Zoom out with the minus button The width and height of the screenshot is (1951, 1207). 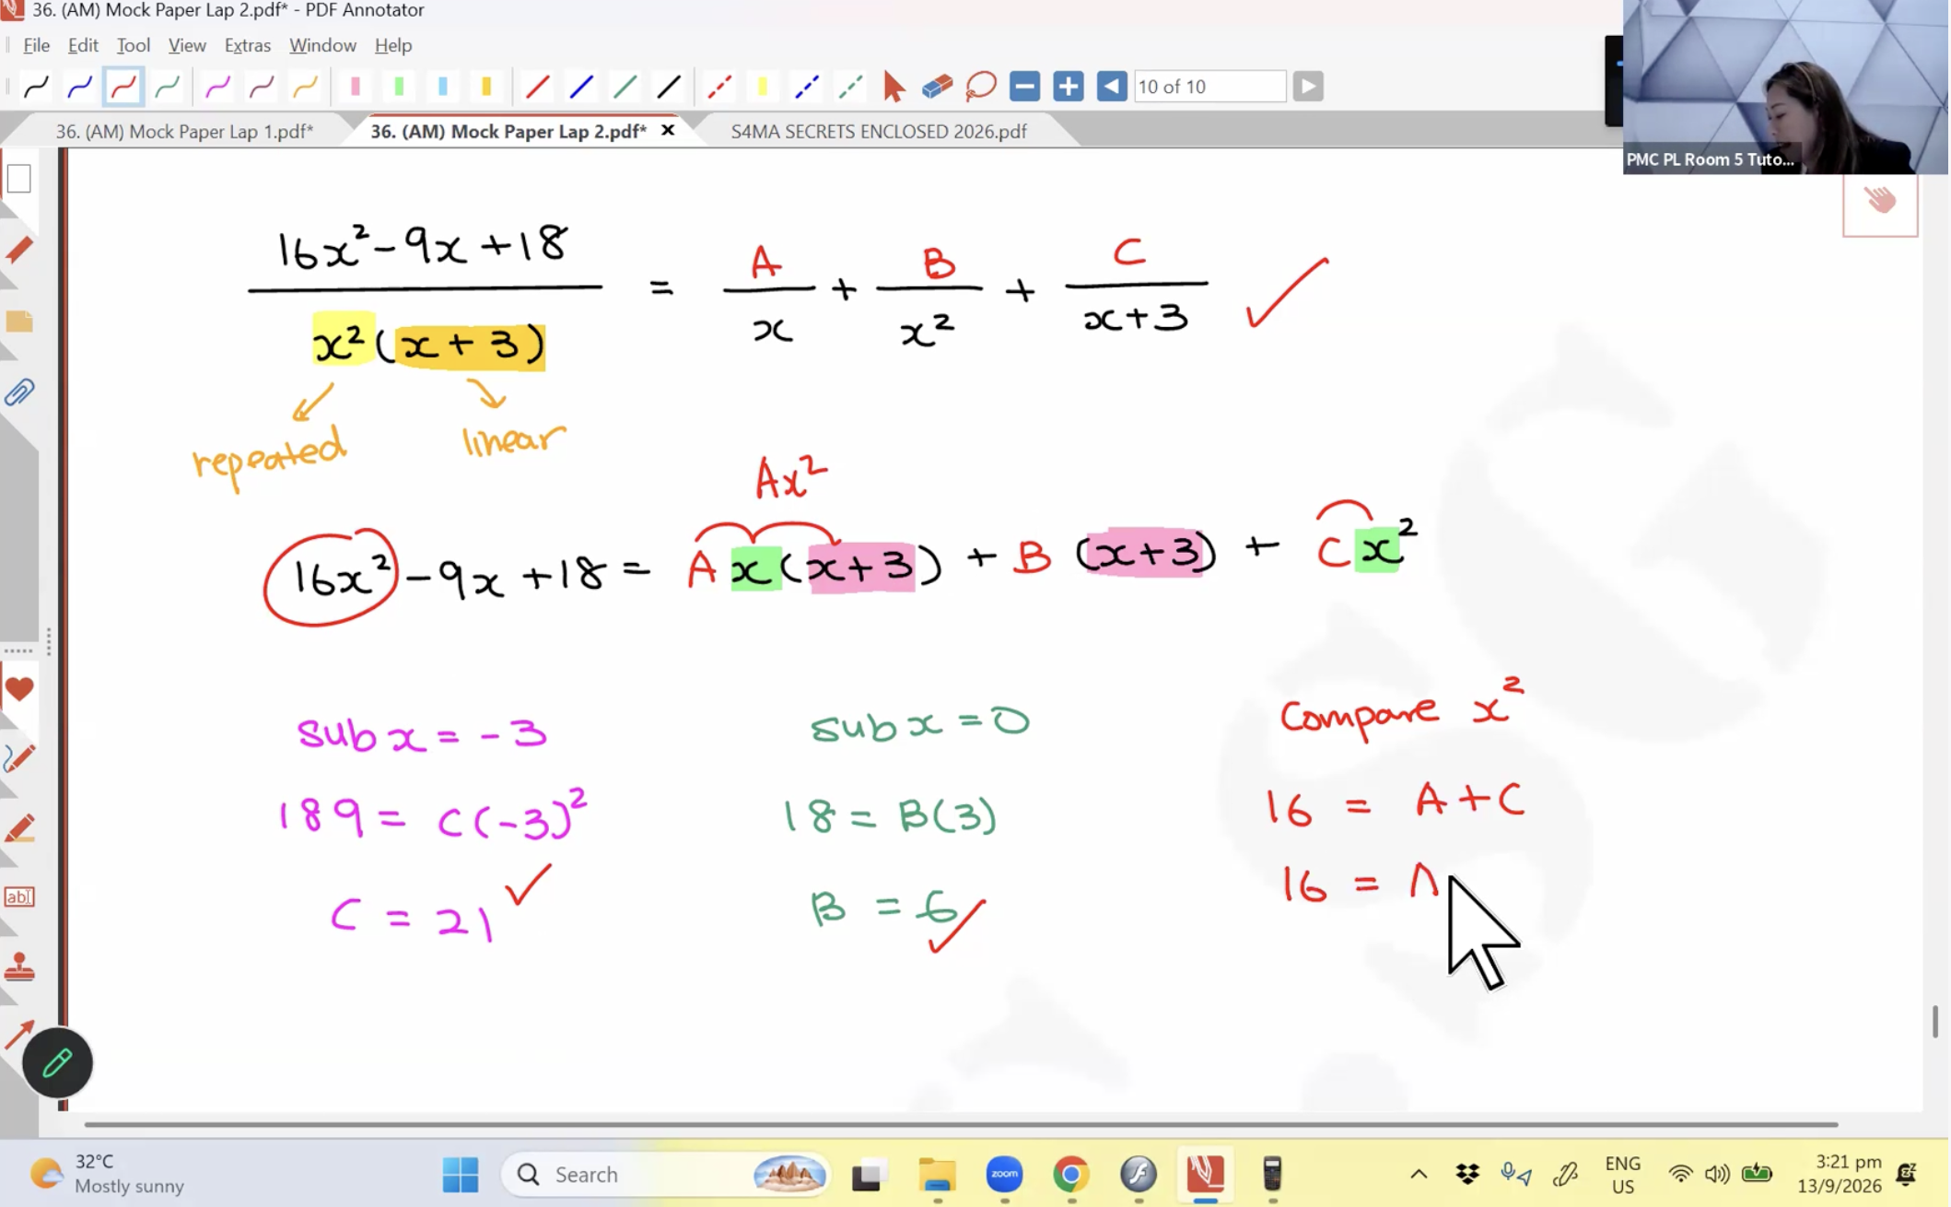1024,87
